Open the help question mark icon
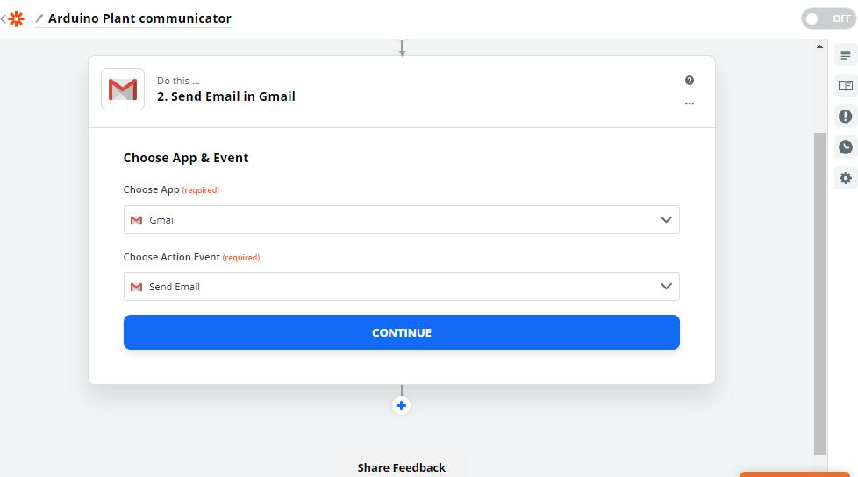Image resolution: width=858 pixels, height=477 pixels. (x=690, y=81)
